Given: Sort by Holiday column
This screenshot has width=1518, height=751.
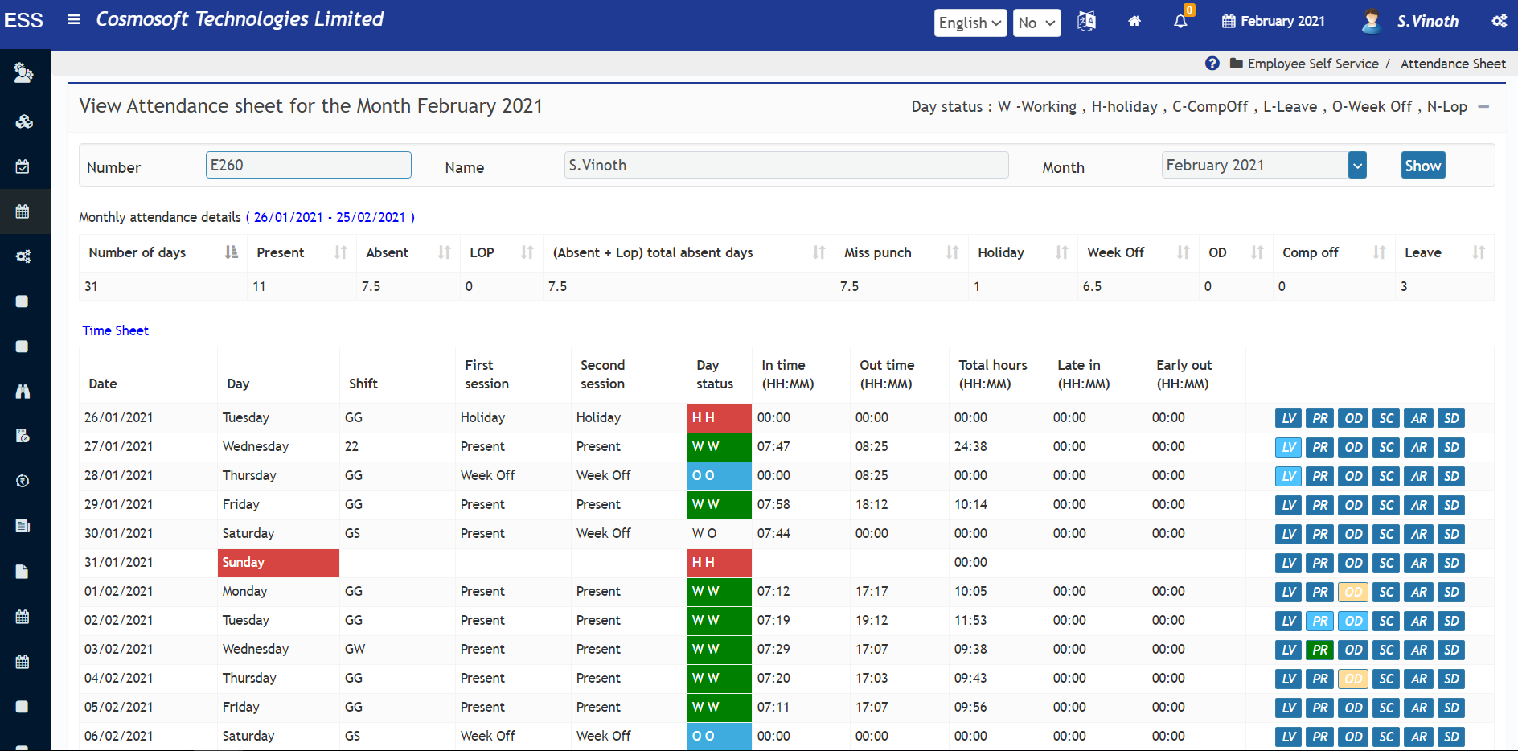Looking at the screenshot, I should click(1024, 252).
